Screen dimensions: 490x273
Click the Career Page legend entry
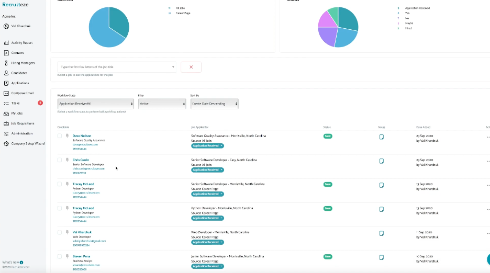(x=183, y=13)
